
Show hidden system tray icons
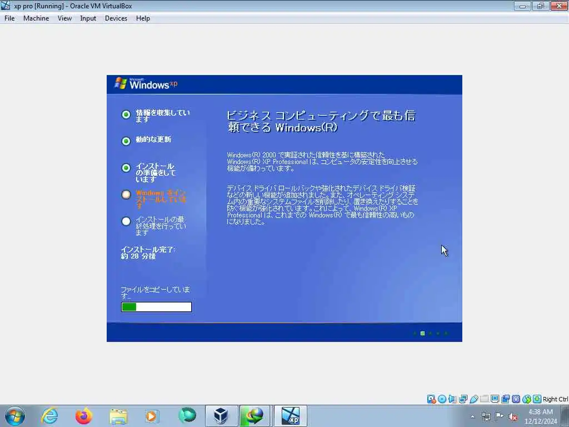[472, 416]
